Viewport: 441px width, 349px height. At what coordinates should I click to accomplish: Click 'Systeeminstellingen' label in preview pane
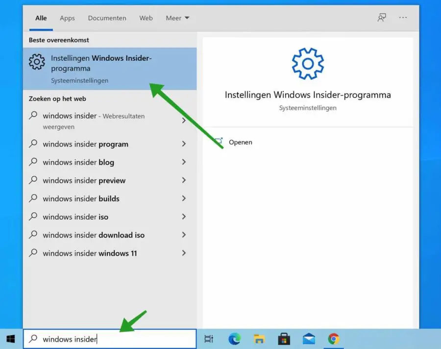click(x=308, y=108)
